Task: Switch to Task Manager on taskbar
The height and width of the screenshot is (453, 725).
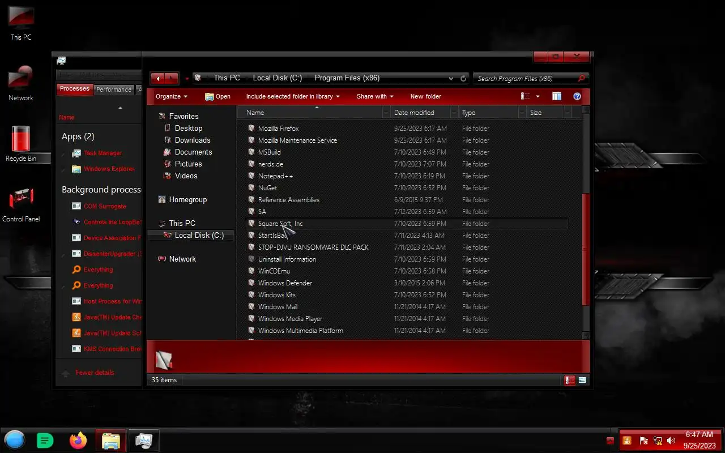Action: pos(143,440)
